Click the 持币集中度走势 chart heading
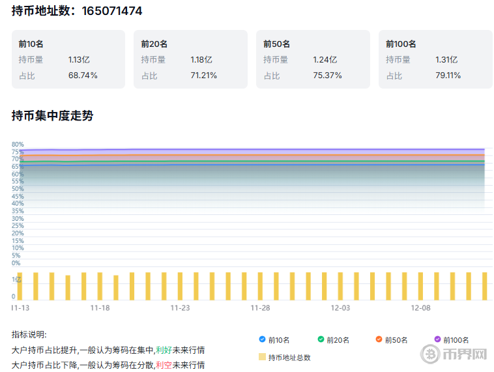 pyautogui.click(x=52, y=116)
